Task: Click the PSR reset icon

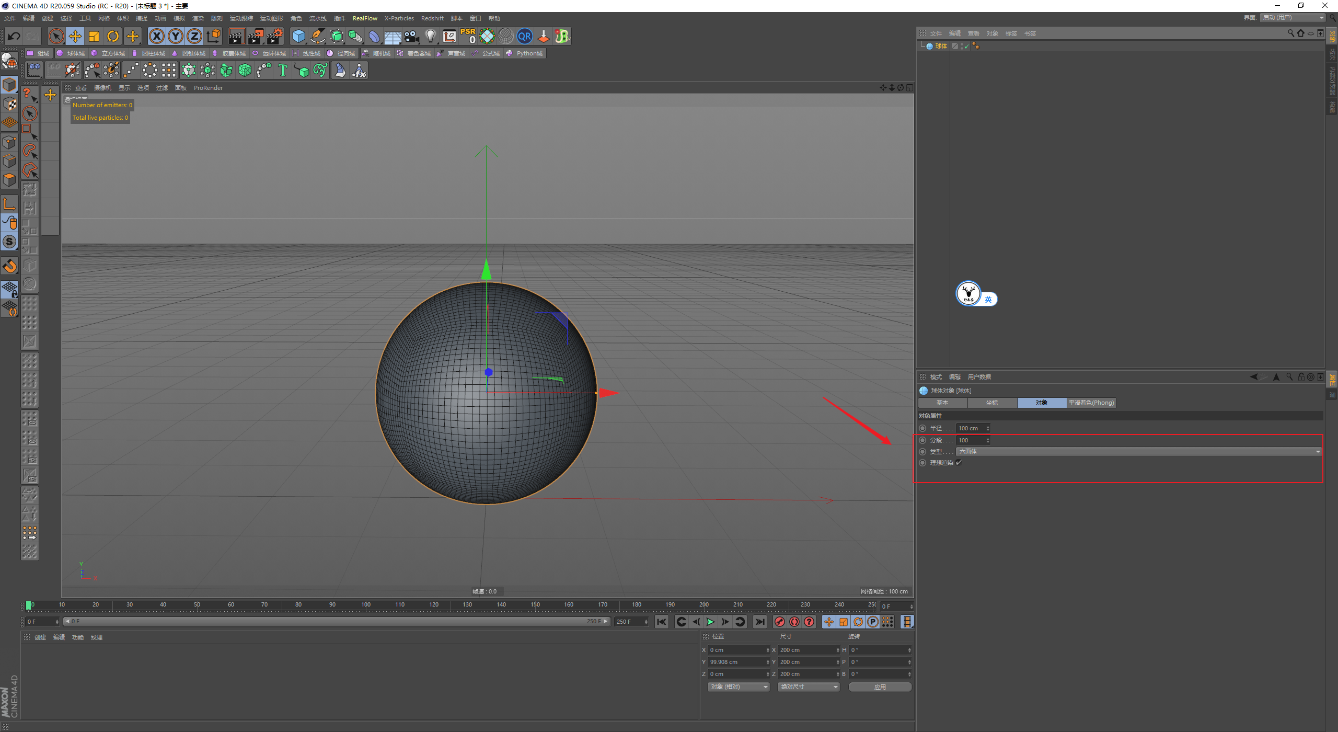Action: (x=468, y=36)
